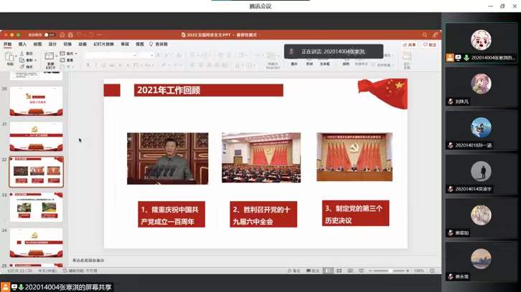Image resolution: width=521 pixels, height=292 pixels.
Task: Click the 图片 (Picture) insert button
Action: coord(294,62)
